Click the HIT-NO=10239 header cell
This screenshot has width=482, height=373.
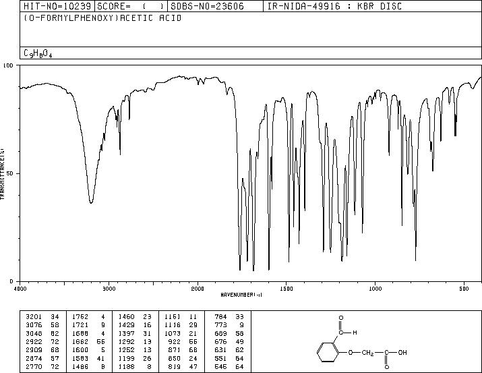pyautogui.click(x=57, y=6)
